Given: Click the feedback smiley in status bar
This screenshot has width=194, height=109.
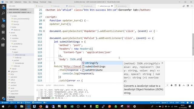Looking at the screenshot, I should 188,103.
